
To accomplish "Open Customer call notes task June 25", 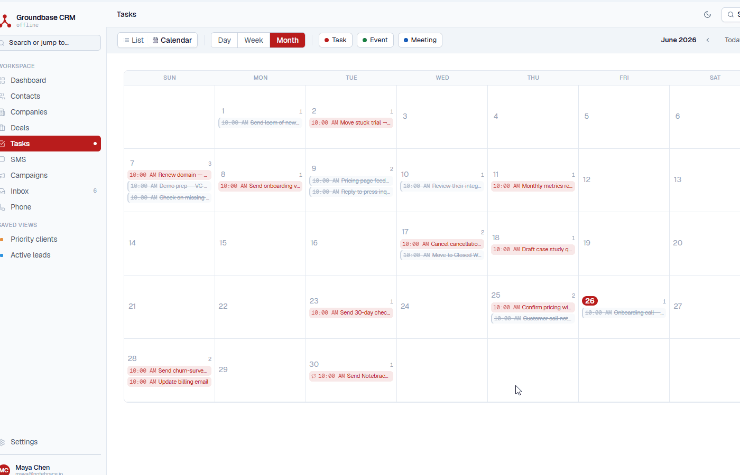I will tap(533, 318).
